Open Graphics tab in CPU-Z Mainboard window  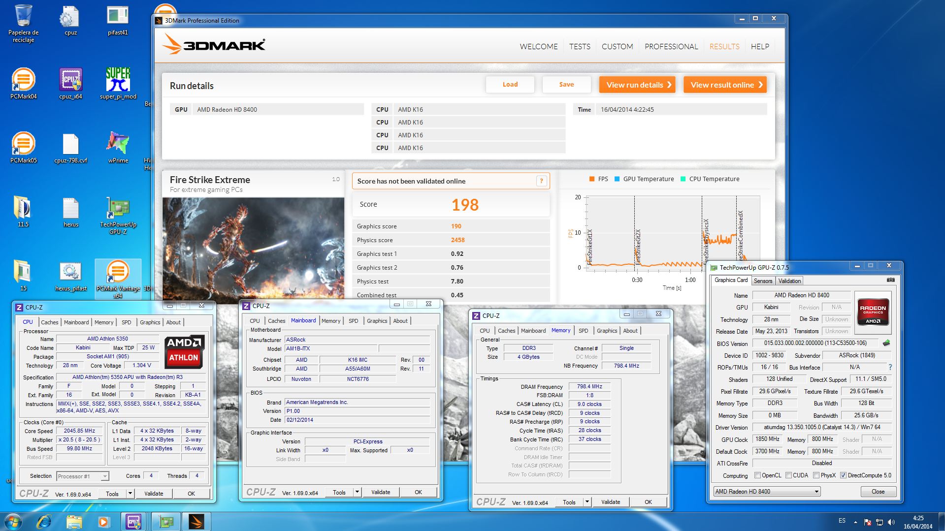[x=377, y=321]
